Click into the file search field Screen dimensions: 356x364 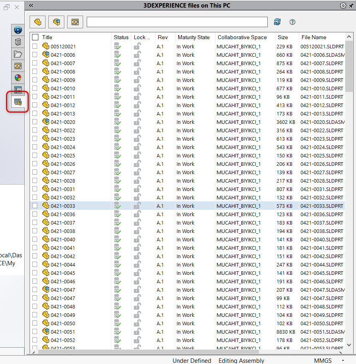[177, 22]
